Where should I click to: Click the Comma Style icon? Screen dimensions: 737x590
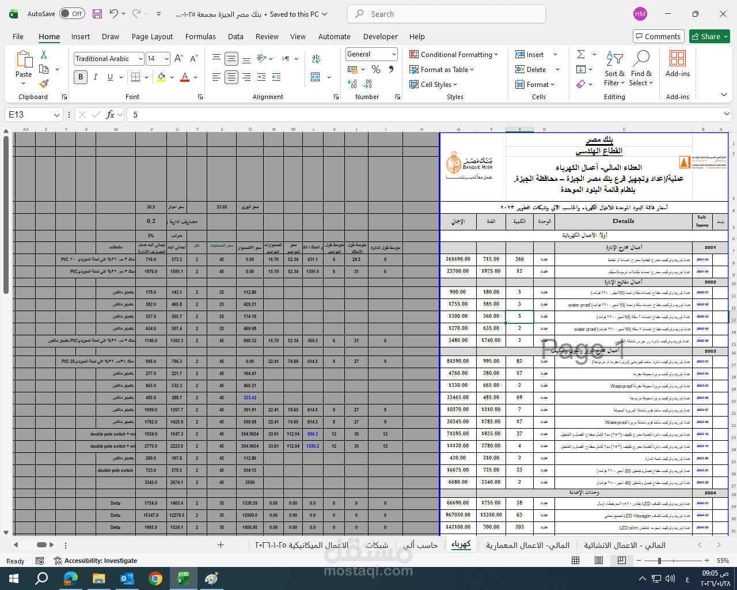pos(391,69)
